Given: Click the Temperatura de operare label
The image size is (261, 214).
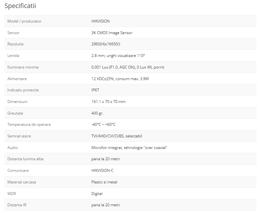Looking at the screenshot, I should [x=29, y=125].
